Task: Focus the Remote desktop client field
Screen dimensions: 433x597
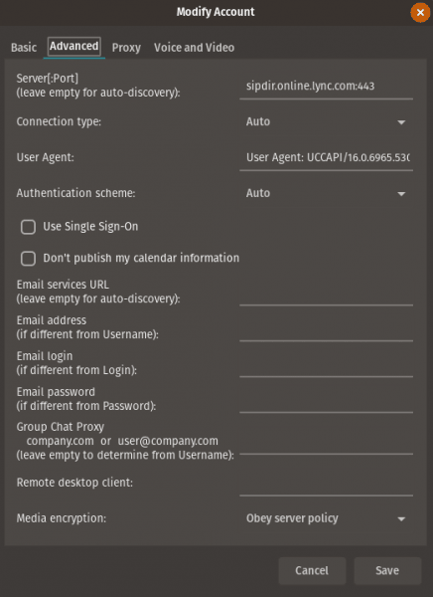Action: (326, 484)
